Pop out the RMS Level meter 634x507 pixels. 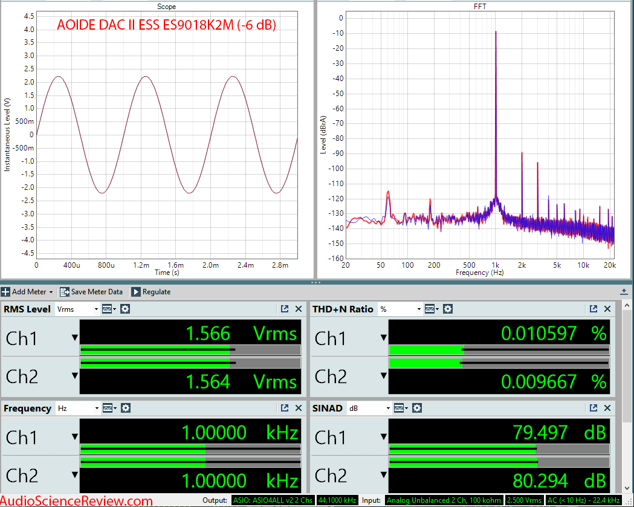tap(285, 309)
